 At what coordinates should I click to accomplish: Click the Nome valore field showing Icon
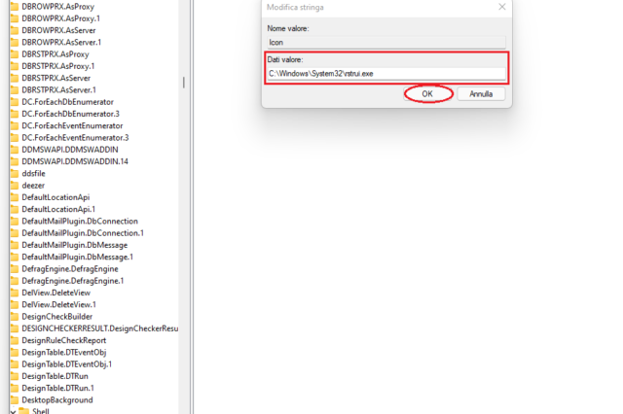(386, 42)
